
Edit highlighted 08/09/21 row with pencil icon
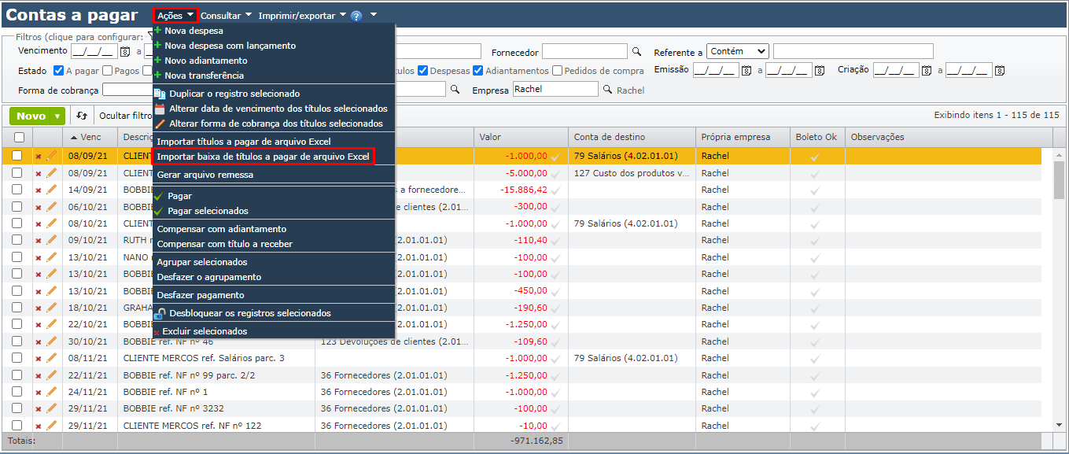(52, 156)
